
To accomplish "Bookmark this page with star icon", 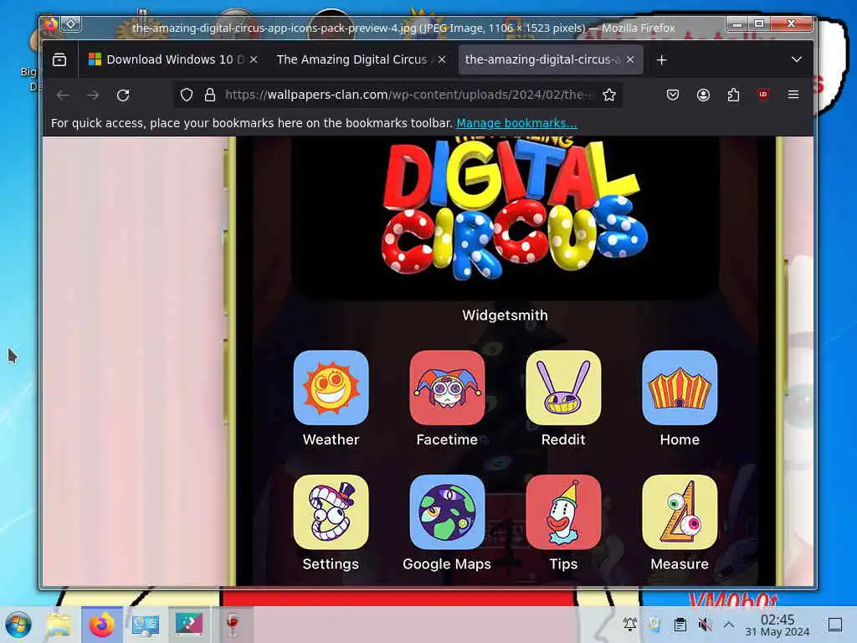I will [609, 95].
